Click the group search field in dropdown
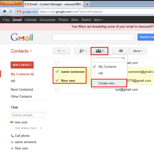Image resolution: width=154 pixels, height=154 pixels. [x=109, y=60]
